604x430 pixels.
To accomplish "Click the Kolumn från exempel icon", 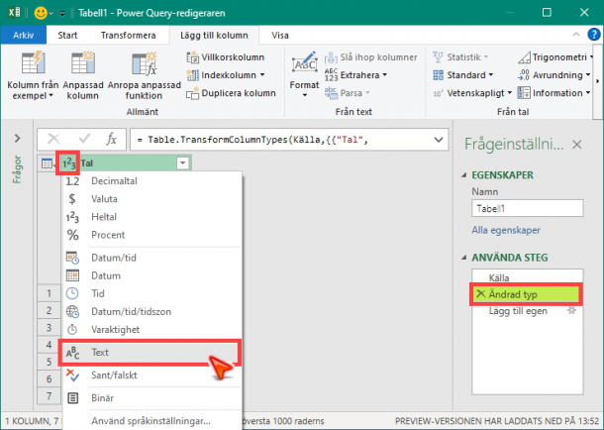I will click(33, 63).
